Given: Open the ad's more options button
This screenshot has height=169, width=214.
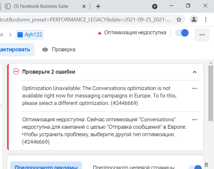Looking at the screenshot, I should click(x=202, y=35).
